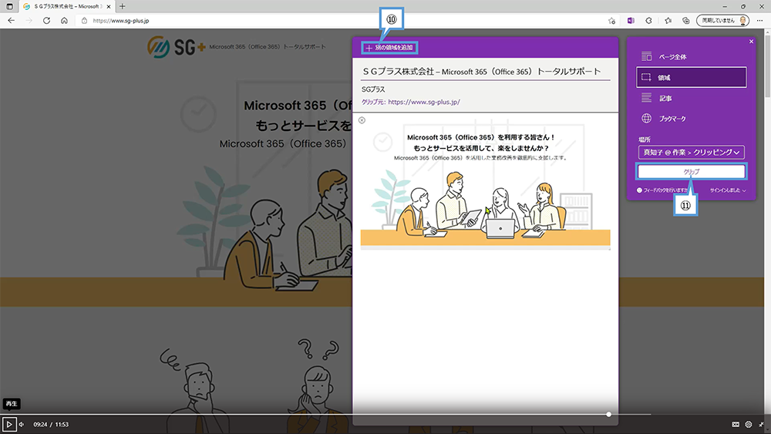Click フィードバックを行いますか link
771x434 pixels.
662,190
